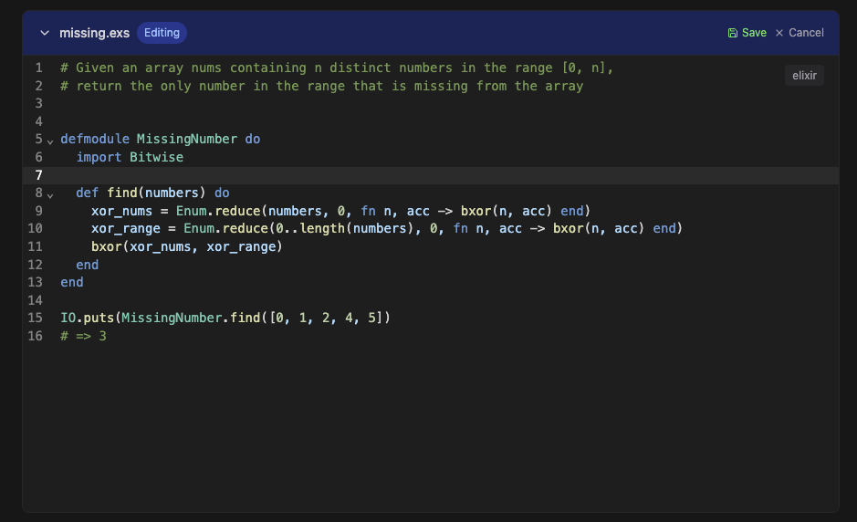This screenshot has height=522, width=857.
Task: Click the Save button
Action: pos(747,33)
